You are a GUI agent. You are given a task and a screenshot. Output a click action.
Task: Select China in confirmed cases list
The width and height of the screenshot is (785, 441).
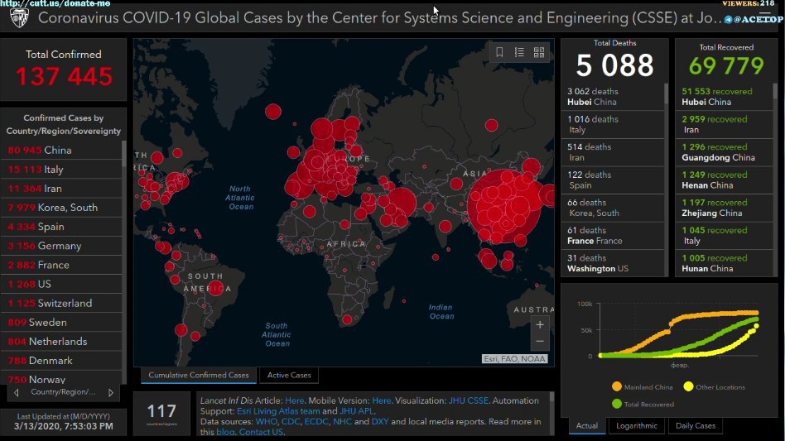pyautogui.click(x=61, y=150)
